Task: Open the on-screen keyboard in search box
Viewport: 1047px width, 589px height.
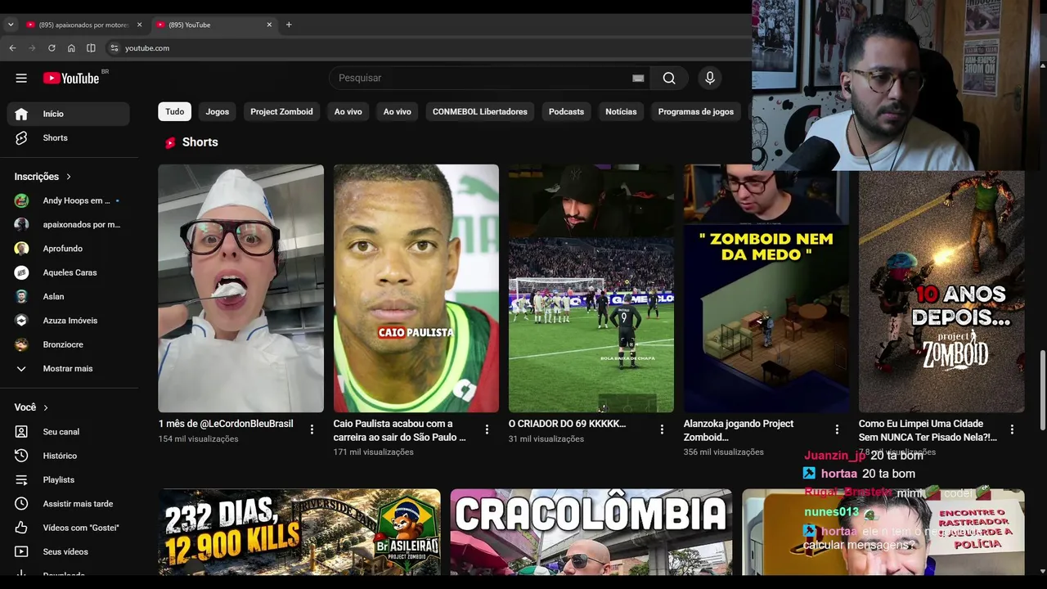Action: [638, 78]
